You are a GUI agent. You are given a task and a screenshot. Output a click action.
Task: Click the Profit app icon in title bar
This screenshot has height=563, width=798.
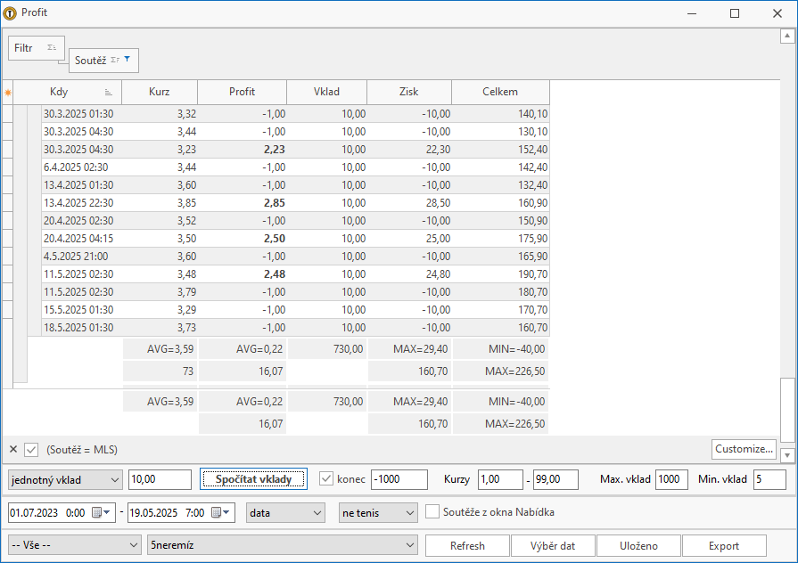[x=10, y=12]
